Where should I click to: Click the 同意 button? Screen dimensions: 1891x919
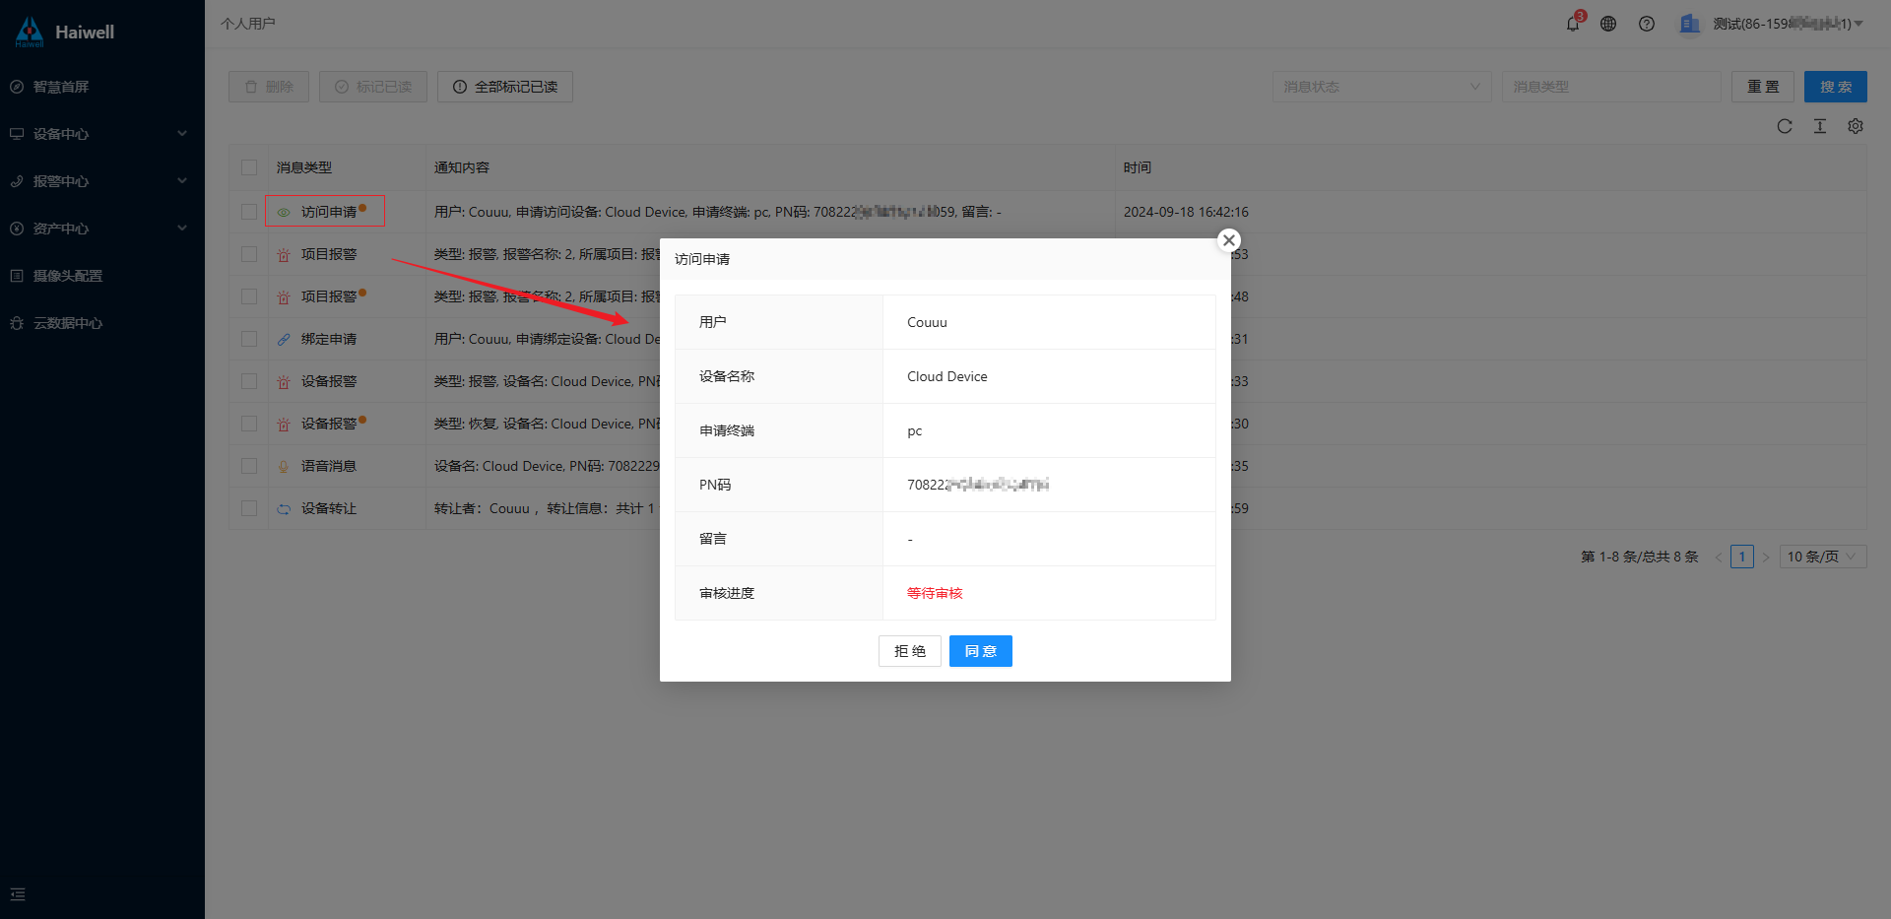point(981,651)
